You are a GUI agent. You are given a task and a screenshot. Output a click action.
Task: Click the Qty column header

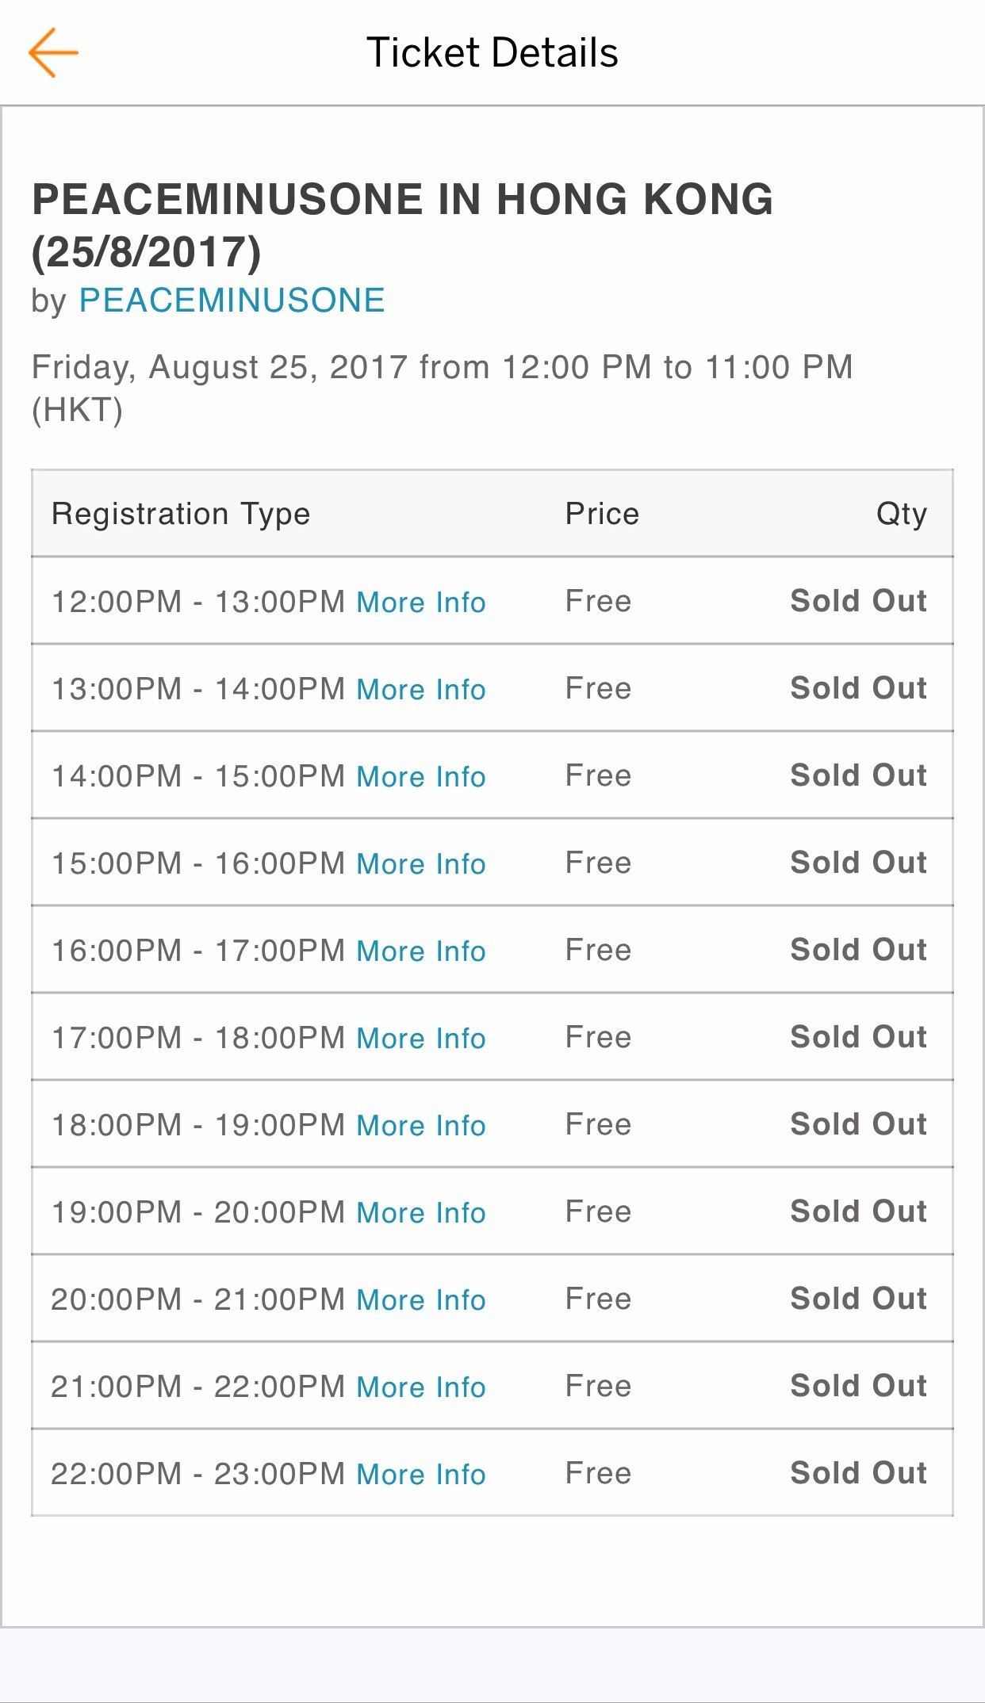[901, 514]
